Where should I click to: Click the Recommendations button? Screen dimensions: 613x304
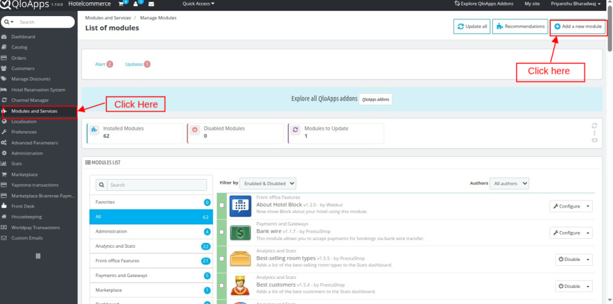click(520, 26)
